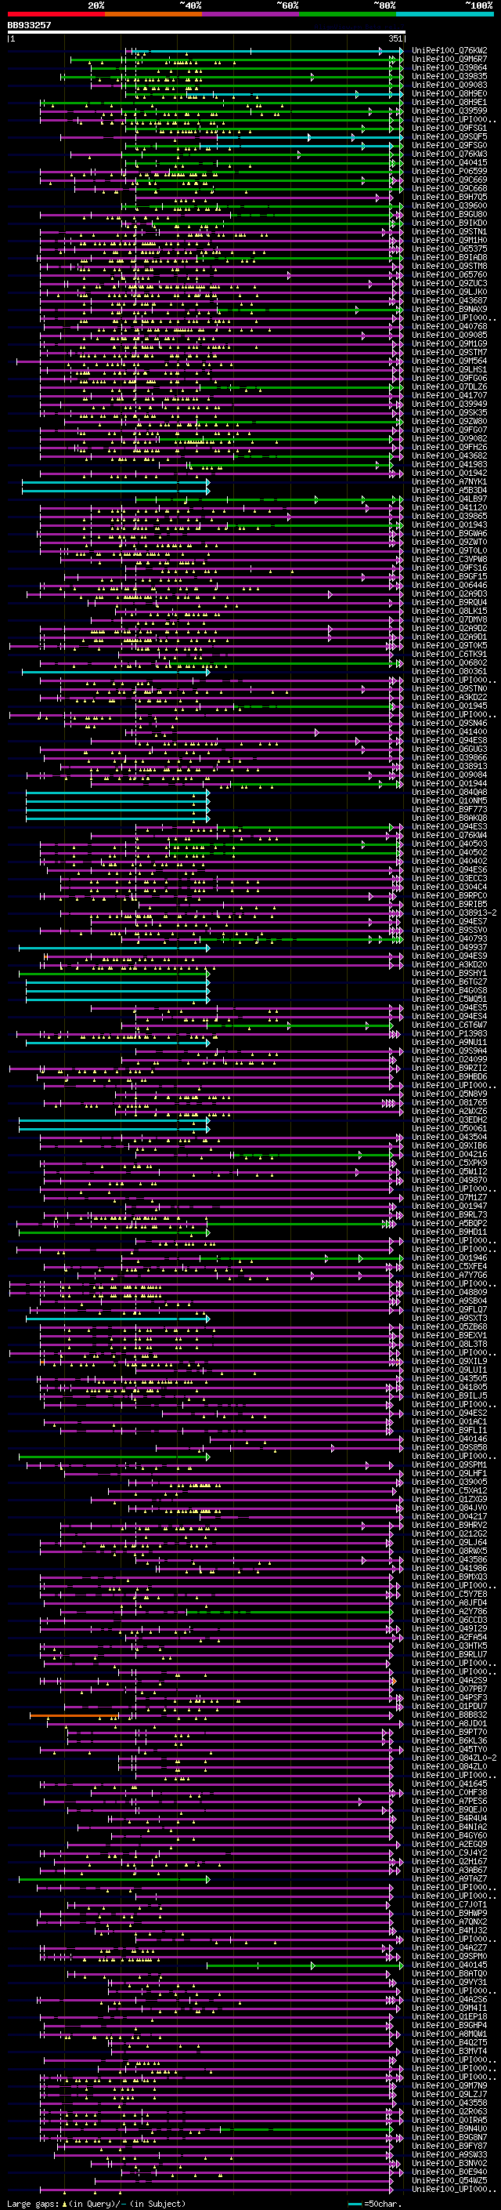
Task: Click the UniRef100_B9GU80 label
Action: [449, 215]
